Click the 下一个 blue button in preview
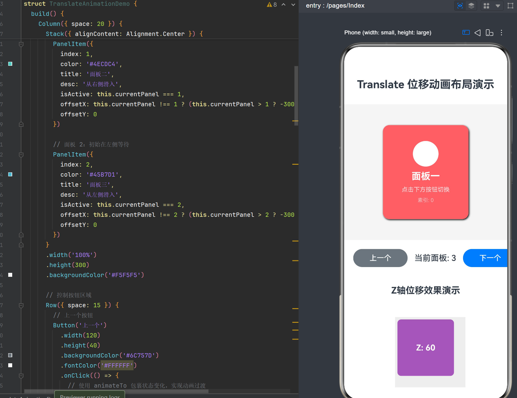517x398 pixels. [485, 258]
